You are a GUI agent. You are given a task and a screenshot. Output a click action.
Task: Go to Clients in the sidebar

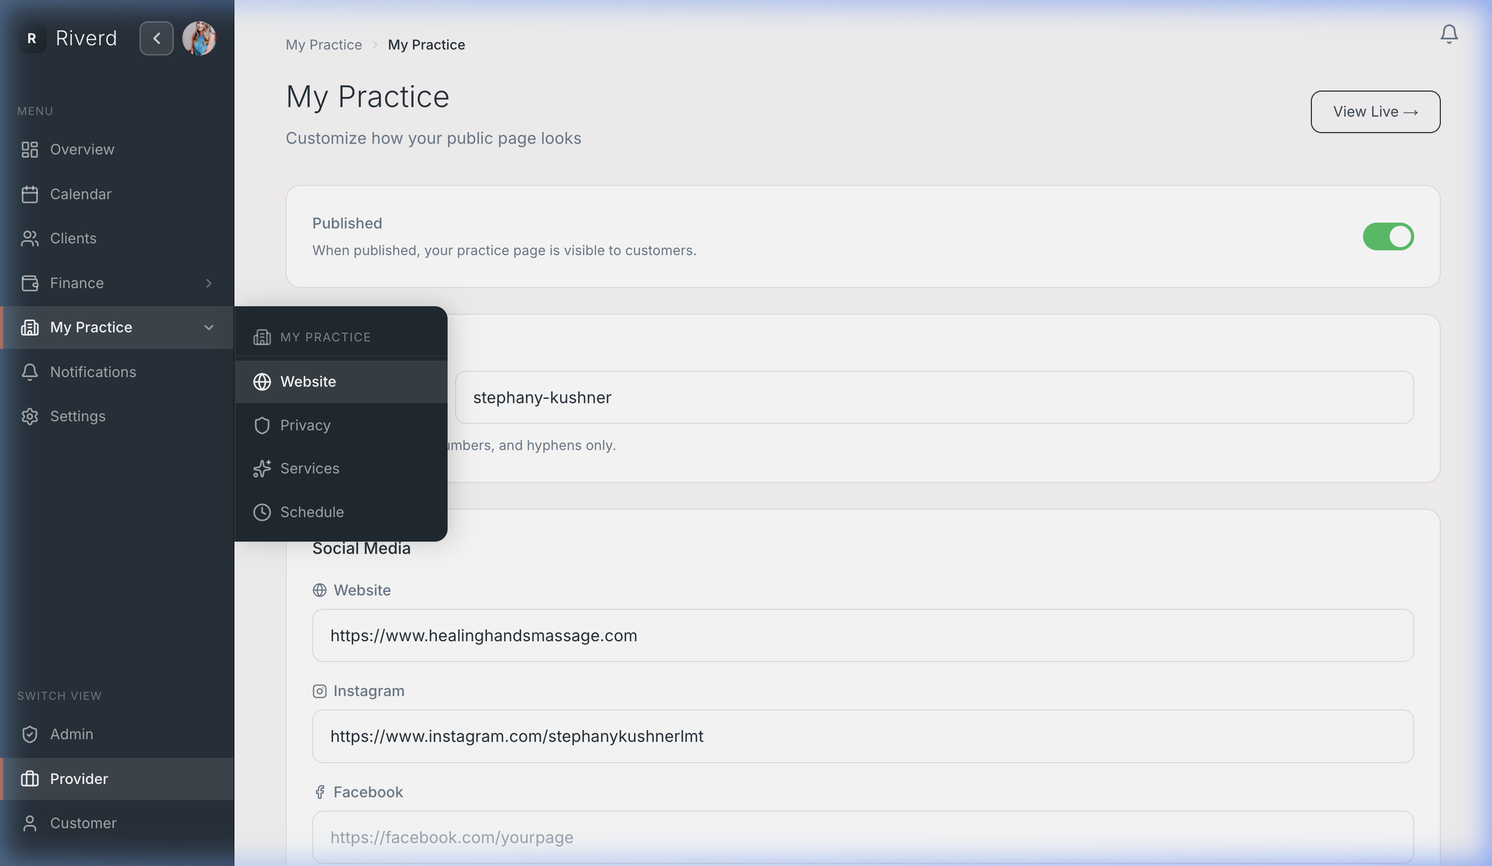click(x=73, y=239)
